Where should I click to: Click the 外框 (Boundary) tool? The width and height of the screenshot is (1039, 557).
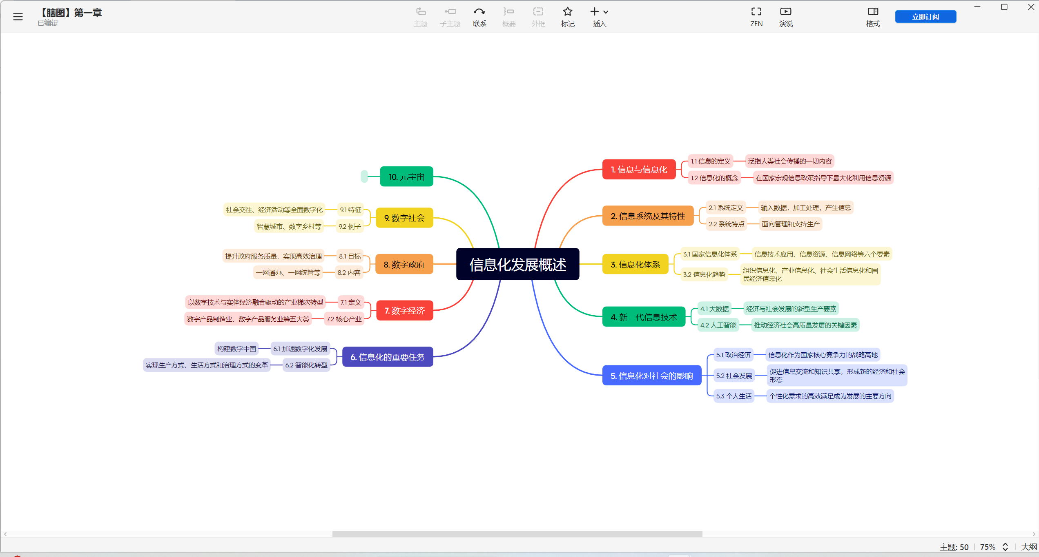pos(538,16)
